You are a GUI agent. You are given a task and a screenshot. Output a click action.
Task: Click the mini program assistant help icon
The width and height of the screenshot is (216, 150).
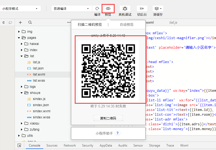(x=118, y=133)
